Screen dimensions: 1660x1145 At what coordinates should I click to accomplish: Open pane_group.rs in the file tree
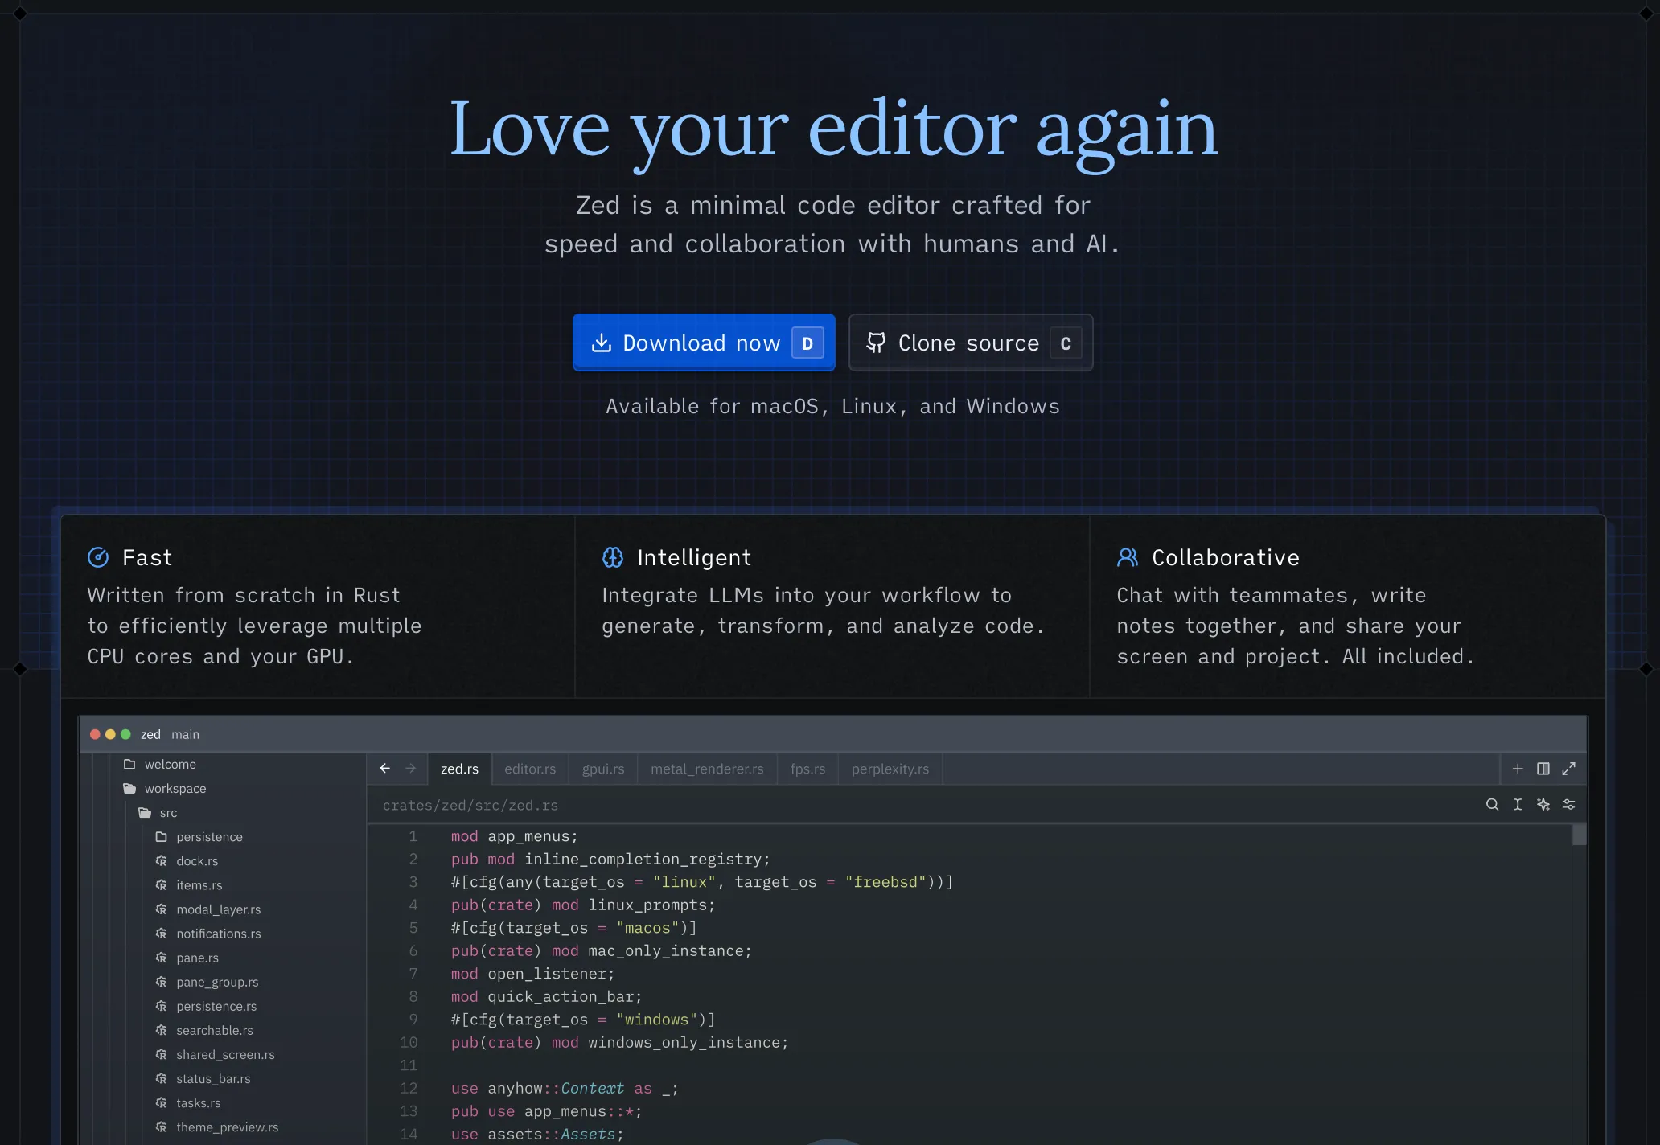217,982
